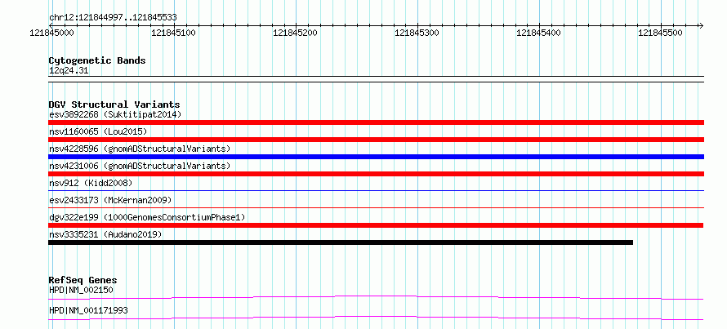Image resolution: width=727 pixels, height=329 pixels.
Task: Click the RefSeq Genes track heading
Action: click(83, 280)
